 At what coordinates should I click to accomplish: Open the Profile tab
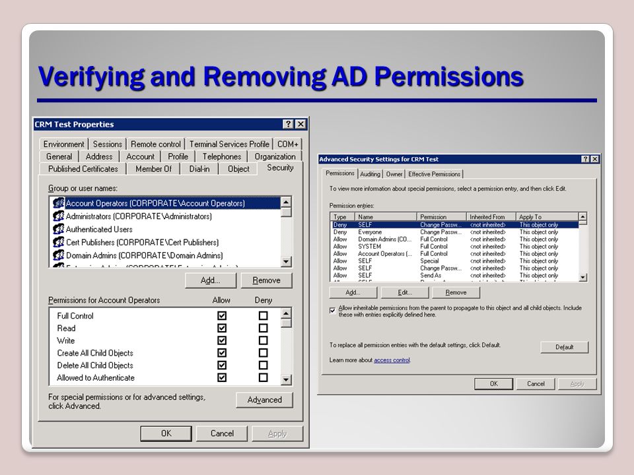pyautogui.click(x=178, y=157)
